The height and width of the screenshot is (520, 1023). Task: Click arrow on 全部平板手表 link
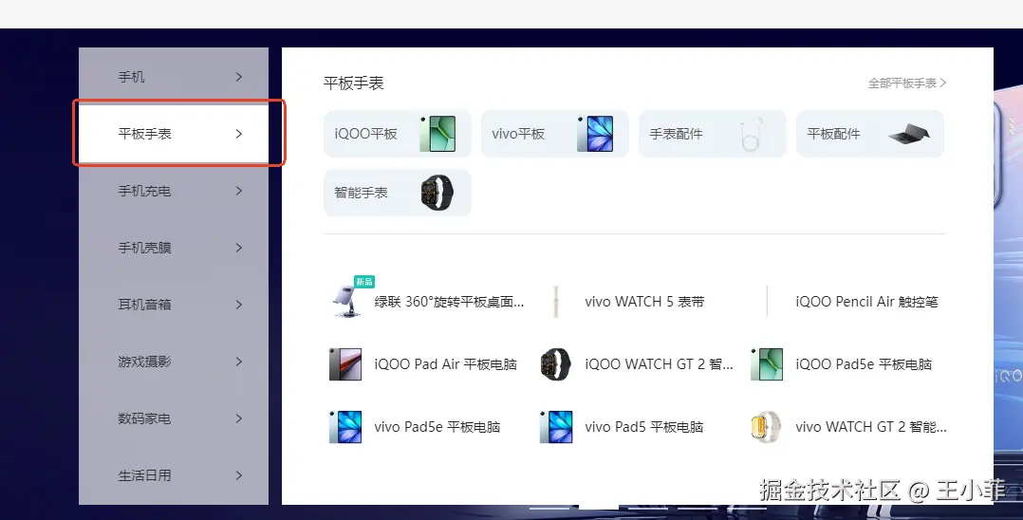click(x=943, y=83)
